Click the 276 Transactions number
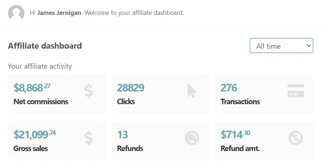 coord(229,88)
